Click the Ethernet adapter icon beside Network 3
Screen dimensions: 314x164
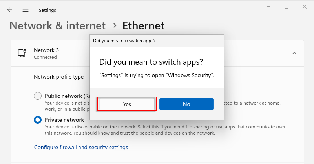pos(22,53)
